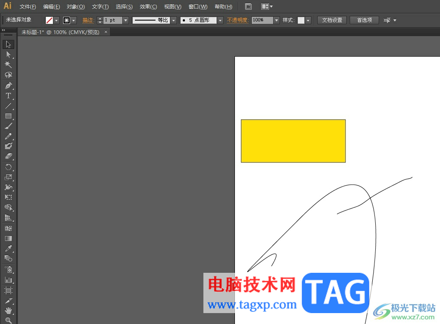Select the Magic Wand tool
Screen dimensions: 440x324
click(8, 65)
